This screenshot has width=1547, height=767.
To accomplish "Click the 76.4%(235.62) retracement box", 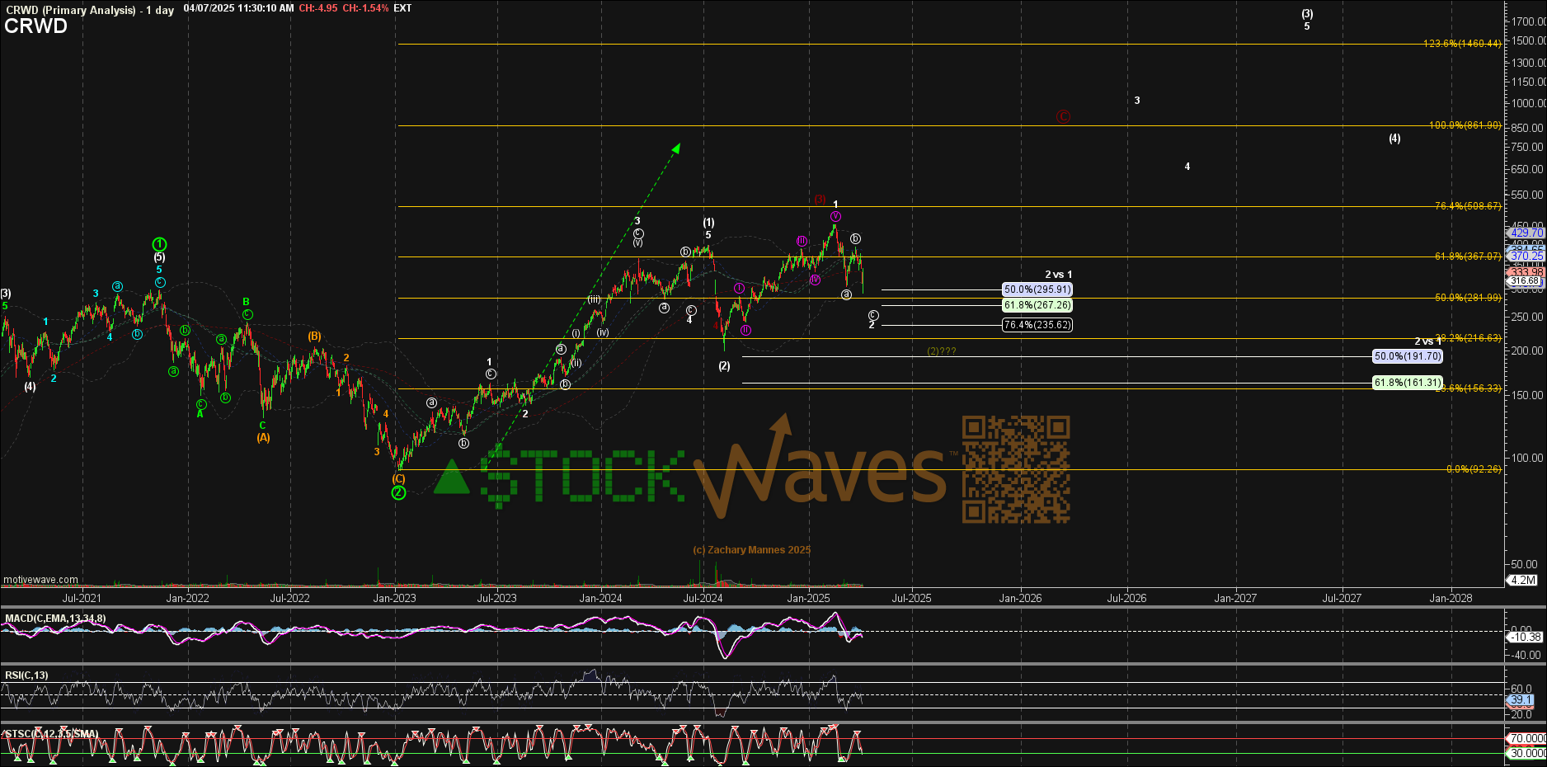I will pyautogui.click(x=1037, y=325).
